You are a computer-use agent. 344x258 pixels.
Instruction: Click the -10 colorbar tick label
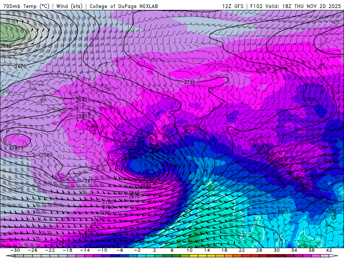pos(102,250)
